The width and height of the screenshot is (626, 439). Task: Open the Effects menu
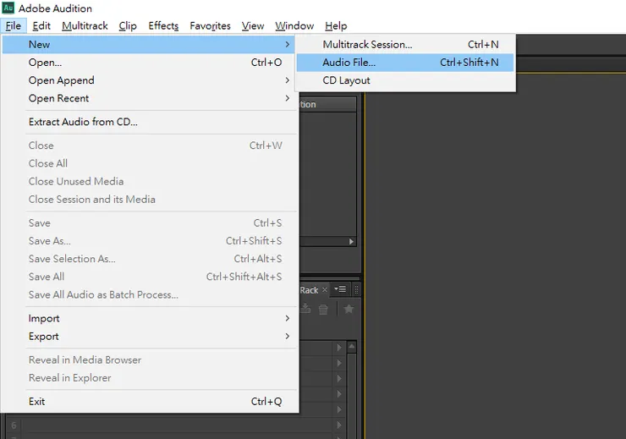tap(163, 26)
